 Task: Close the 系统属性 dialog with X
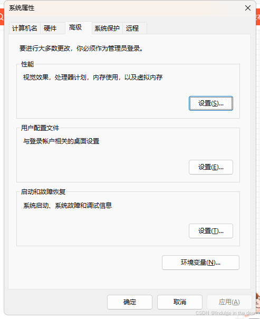tap(248, 8)
